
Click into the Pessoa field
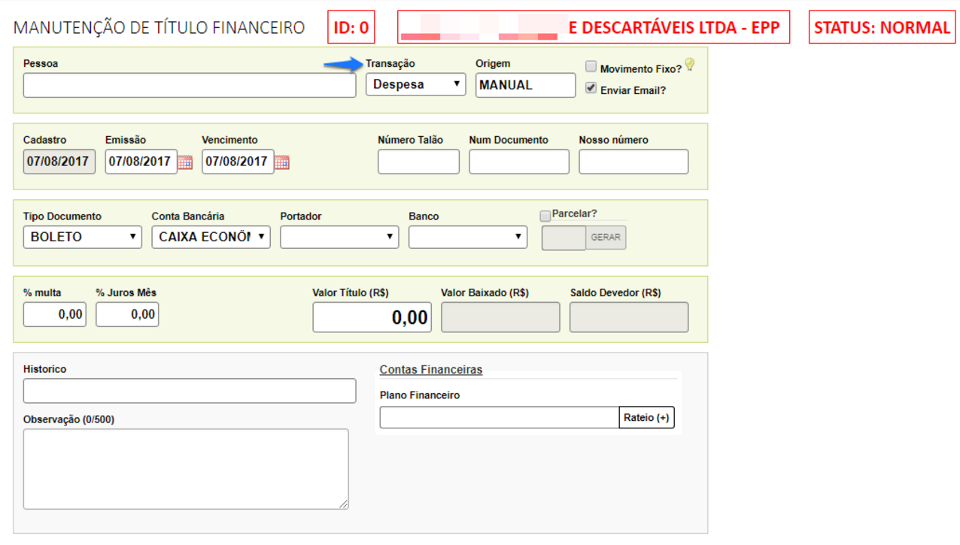click(x=190, y=86)
